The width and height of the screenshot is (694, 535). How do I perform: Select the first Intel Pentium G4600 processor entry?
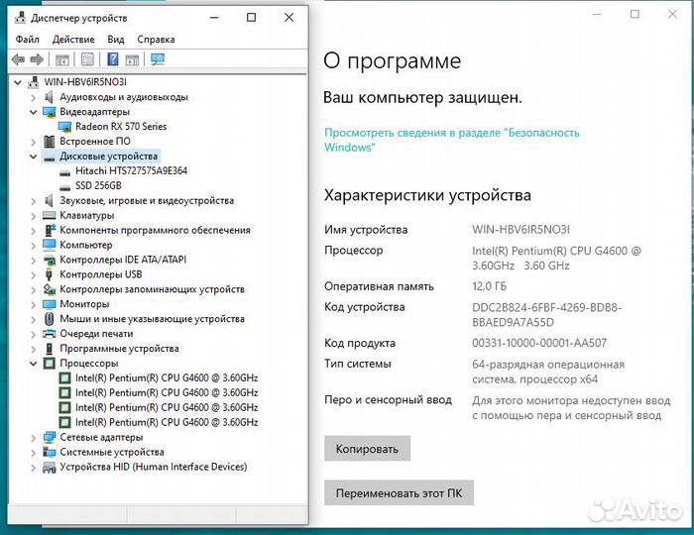coord(167,378)
